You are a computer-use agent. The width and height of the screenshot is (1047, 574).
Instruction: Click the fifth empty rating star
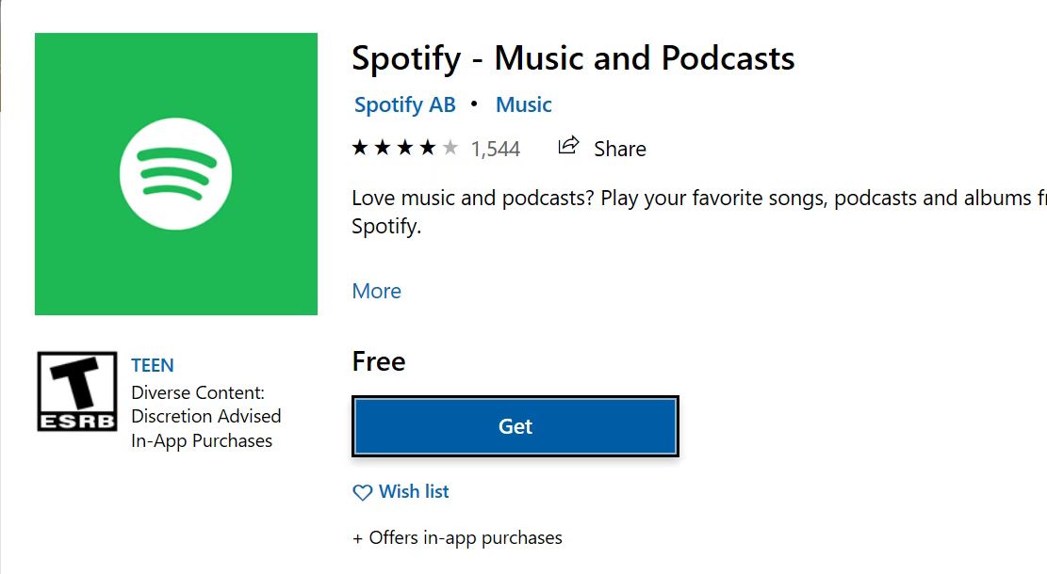tap(450, 148)
